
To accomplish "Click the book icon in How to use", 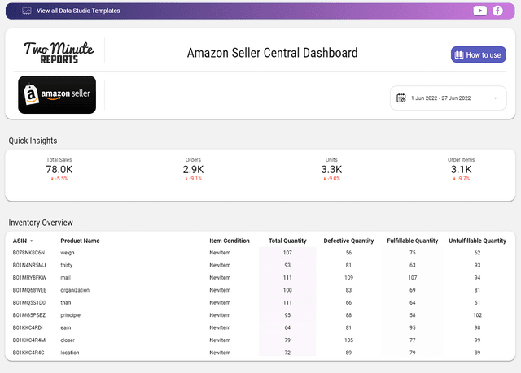I will [459, 54].
